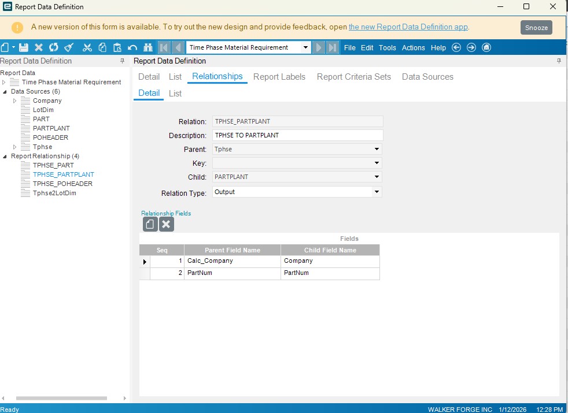Open the Actions menu
This screenshot has height=413, width=568.
[x=413, y=47]
